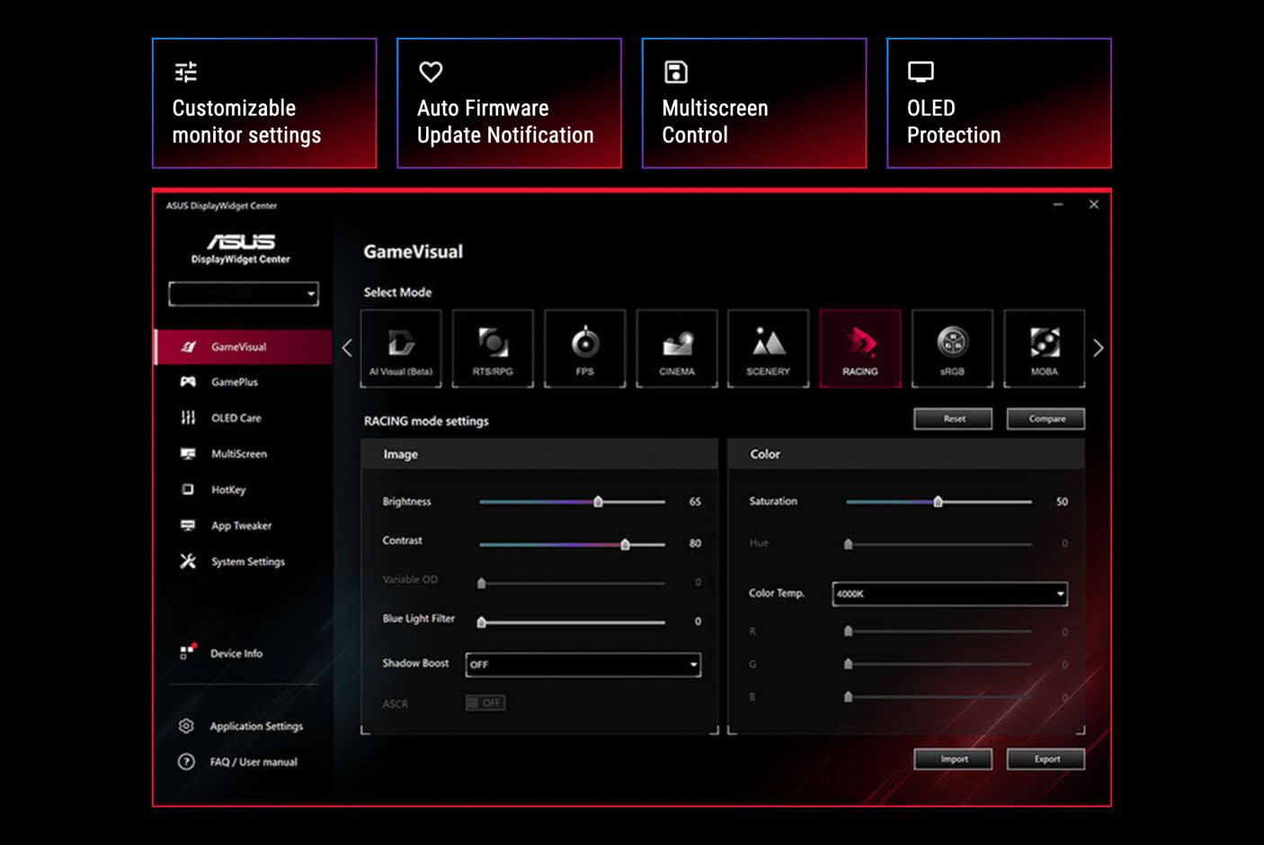Pick the sRGB mode icon
This screenshot has height=845, width=1264.
pos(952,348)
